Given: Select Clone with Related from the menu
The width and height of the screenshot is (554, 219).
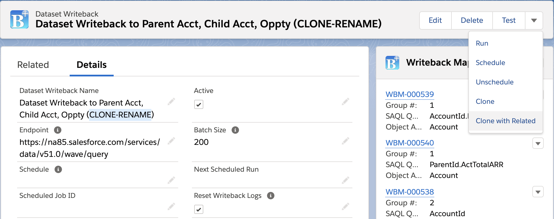Looking at the screenshot, I should point(505,121).
